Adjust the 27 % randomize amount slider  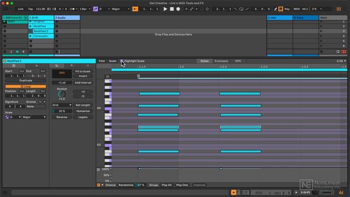(x=141, y=185)
